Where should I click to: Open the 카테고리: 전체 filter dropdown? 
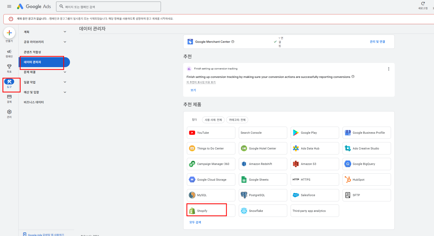click(237, 120)
